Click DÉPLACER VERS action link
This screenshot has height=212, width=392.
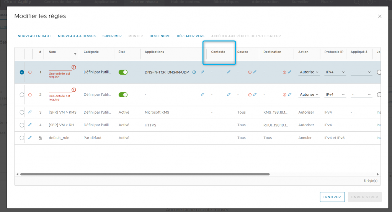[190, 36]
